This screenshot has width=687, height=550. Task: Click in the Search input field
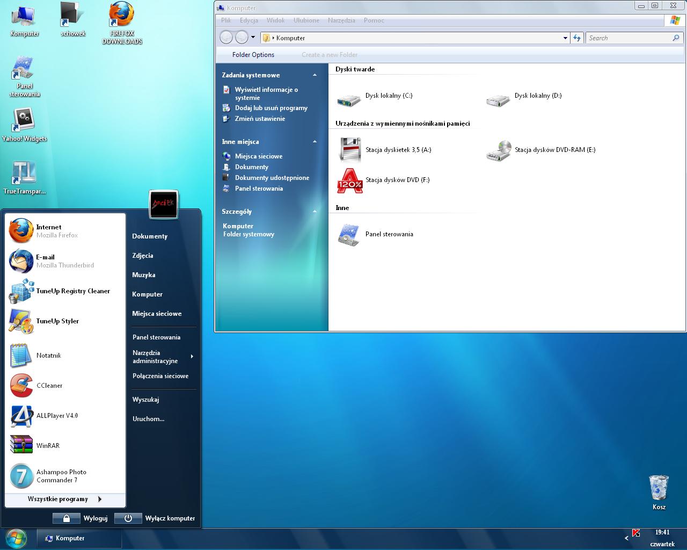(628, 38)
